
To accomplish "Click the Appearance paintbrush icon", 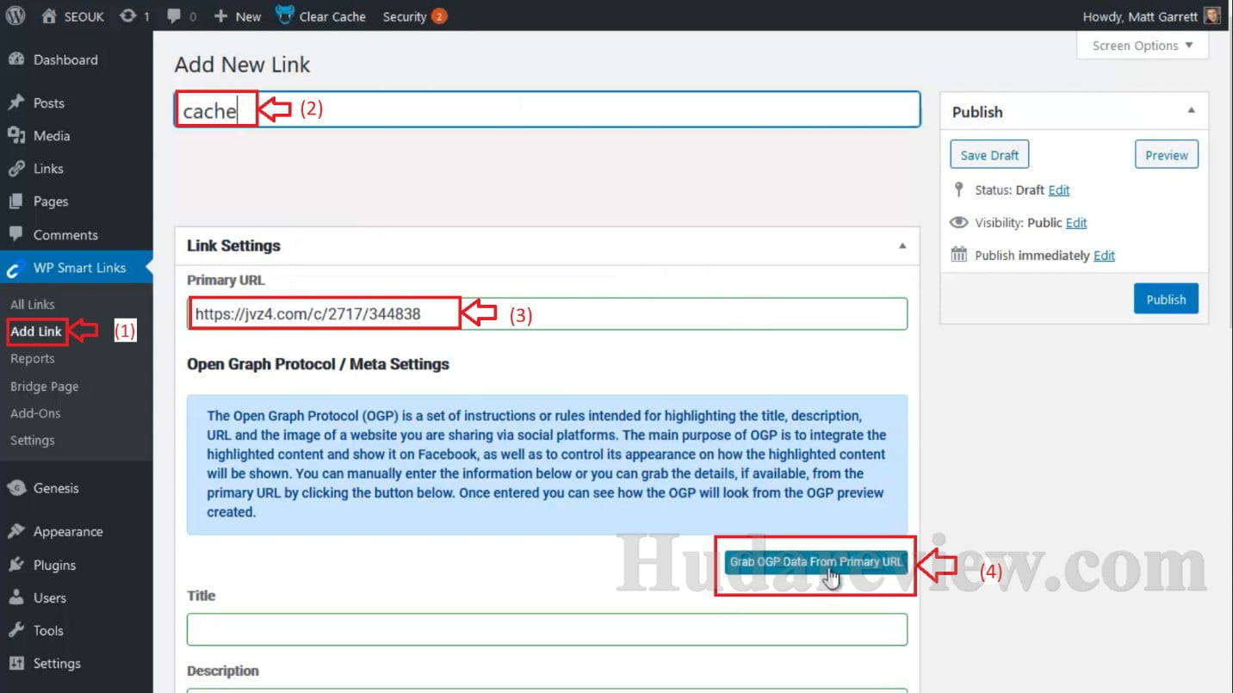I will click(15, 531).
